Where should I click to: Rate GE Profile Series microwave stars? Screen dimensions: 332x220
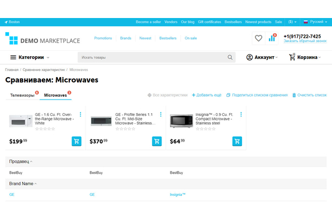click(x=125, y=129)
